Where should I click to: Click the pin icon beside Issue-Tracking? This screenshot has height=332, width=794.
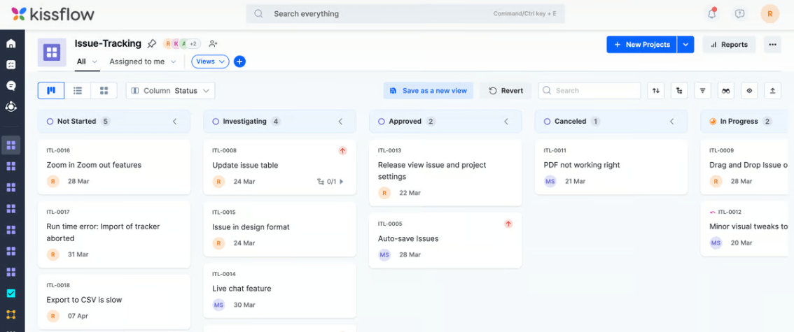click(x=152, y=44)
